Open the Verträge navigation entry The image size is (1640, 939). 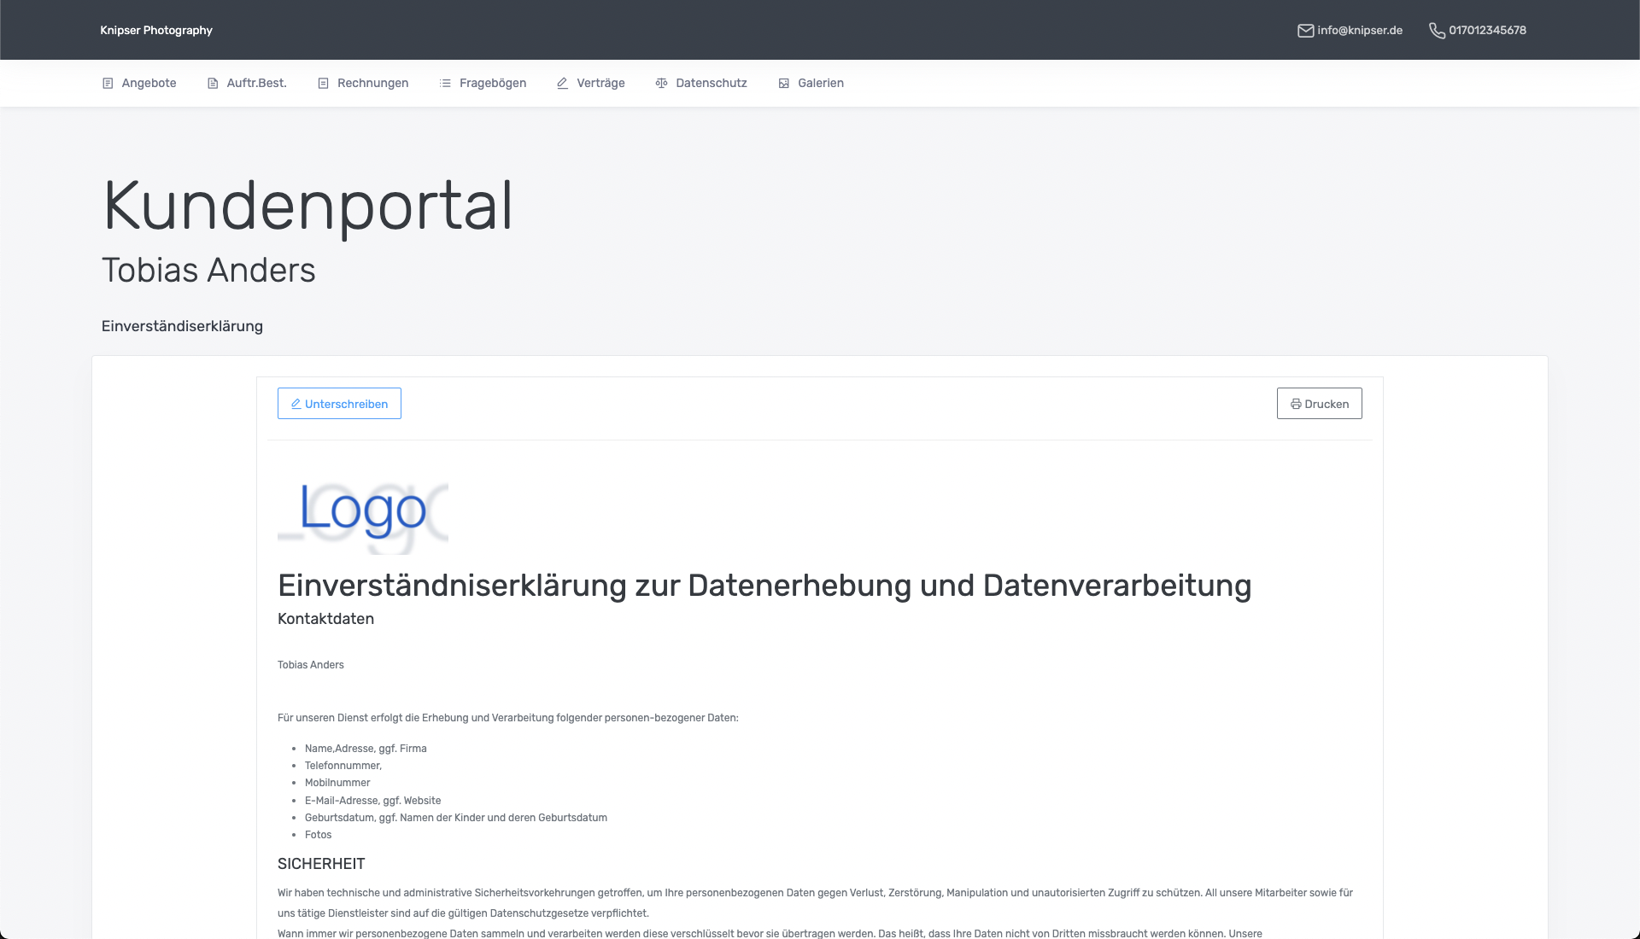click(600, 84)
